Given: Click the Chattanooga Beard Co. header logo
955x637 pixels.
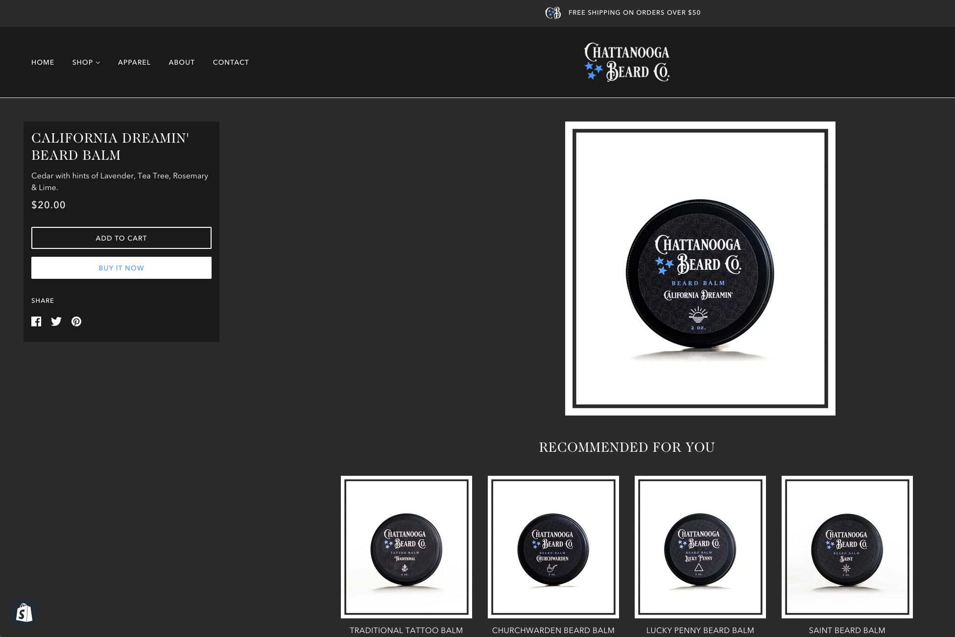Looking at the screenshot, I should pos(626,62).
